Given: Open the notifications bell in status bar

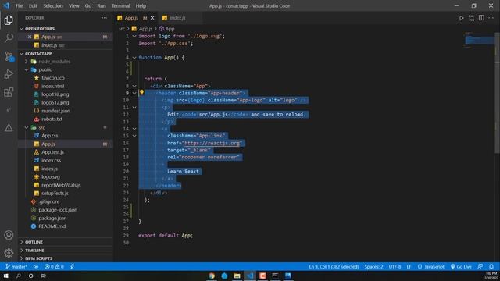Looking at the screenshot, I should pos(491,266).
